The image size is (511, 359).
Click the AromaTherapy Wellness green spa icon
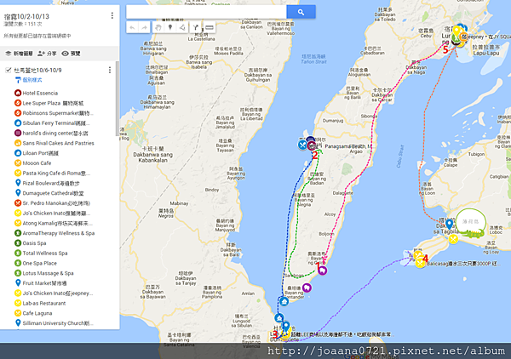click(x=18, y=233)
